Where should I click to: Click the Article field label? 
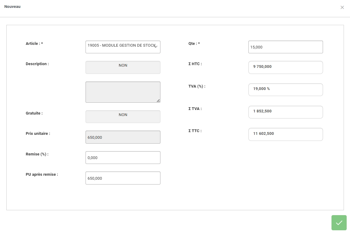tap(34, 43)
